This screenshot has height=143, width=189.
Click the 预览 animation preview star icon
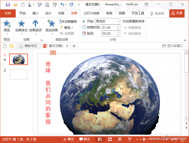[7, 24]
